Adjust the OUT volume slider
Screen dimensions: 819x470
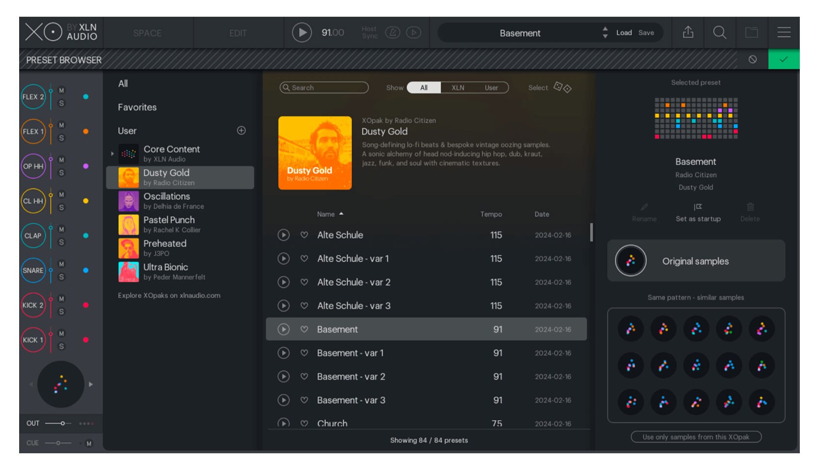(x=62, y=423)
